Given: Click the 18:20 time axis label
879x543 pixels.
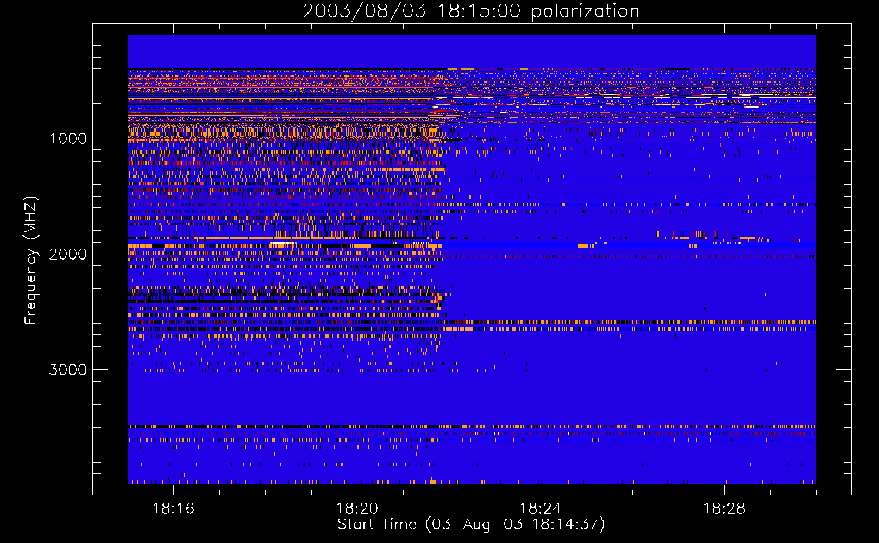Looking at the screenshot, I should (x=357, y=508).
